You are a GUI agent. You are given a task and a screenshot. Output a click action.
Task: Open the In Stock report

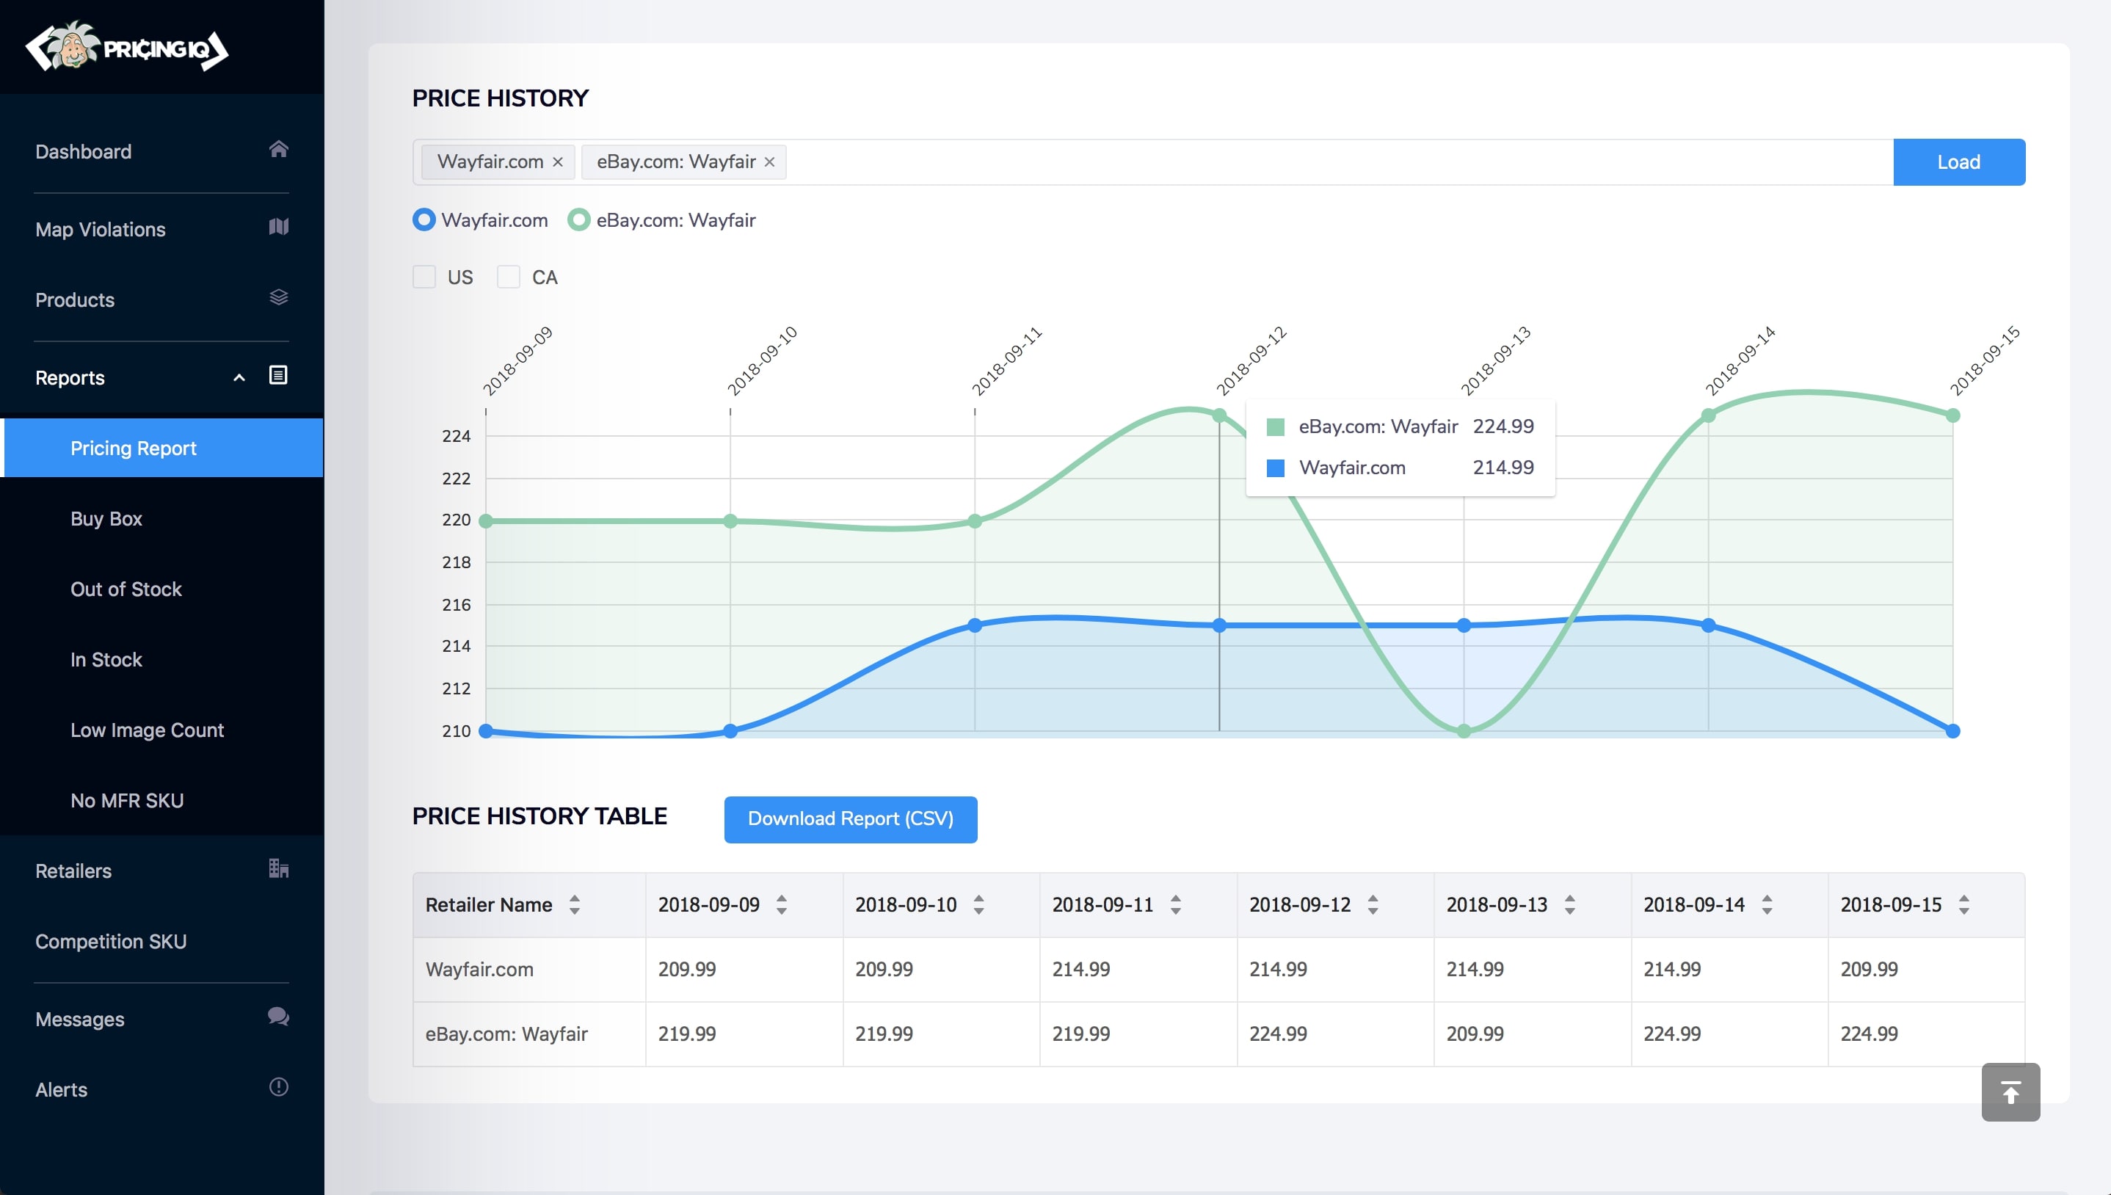point(161,660)
